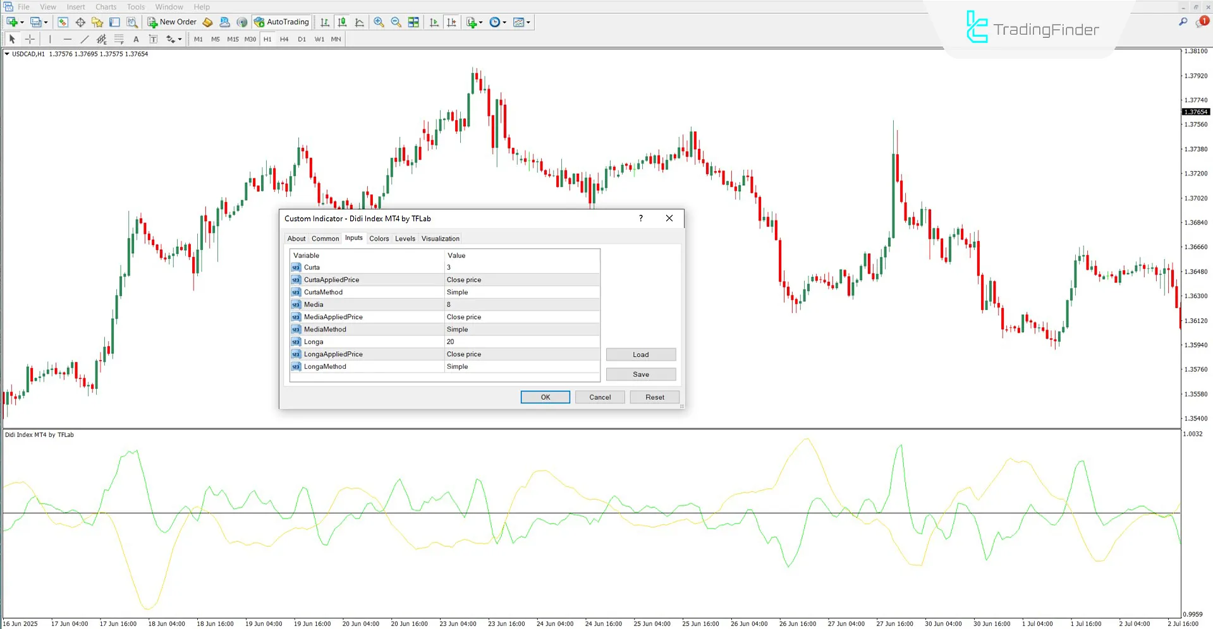Image resolution: width=1213 pixels, height=629 pixels.
Task: Click the Reset button
Action: (x=654, y=397)
